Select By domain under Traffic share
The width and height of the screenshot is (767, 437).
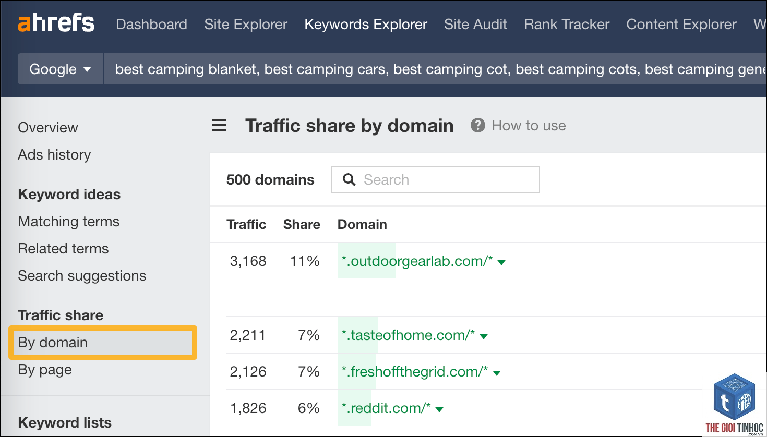(103, 343)
